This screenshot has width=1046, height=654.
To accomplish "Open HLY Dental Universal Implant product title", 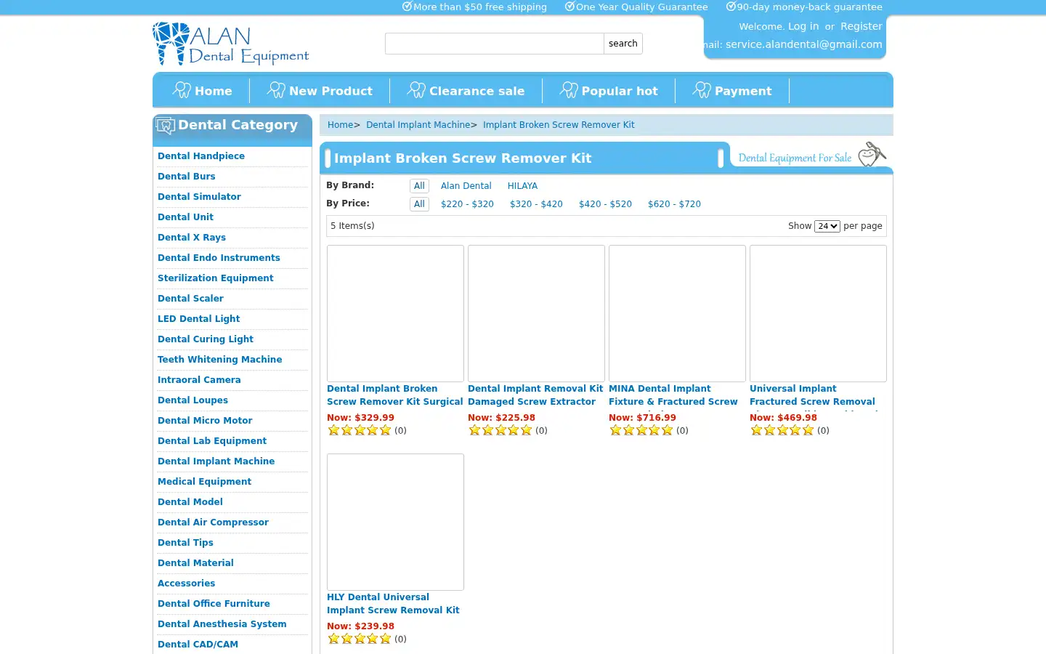I will coord(393,604).
